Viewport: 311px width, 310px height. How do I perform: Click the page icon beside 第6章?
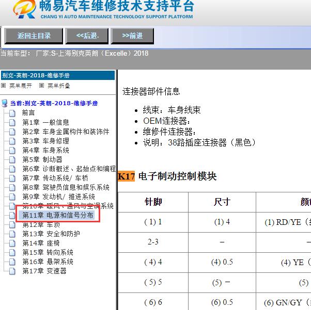click(x=12, y=169)
